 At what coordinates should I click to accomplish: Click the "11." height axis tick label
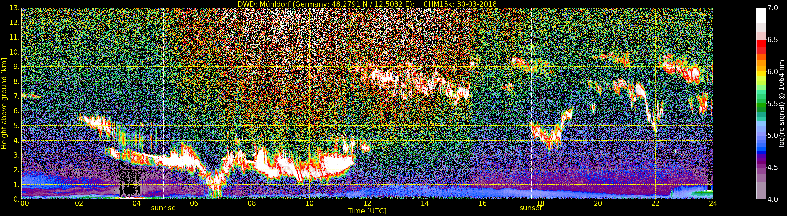(14, 37)
